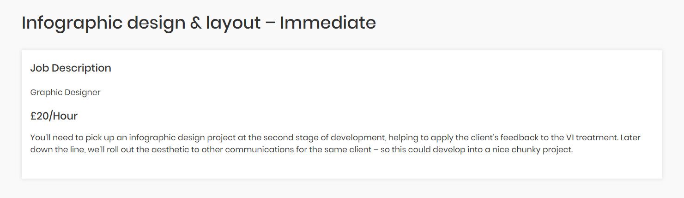This screenshot has width=684, height=198.
Task: Select the 'Job Description' section heading
Action: pos(71,68)
